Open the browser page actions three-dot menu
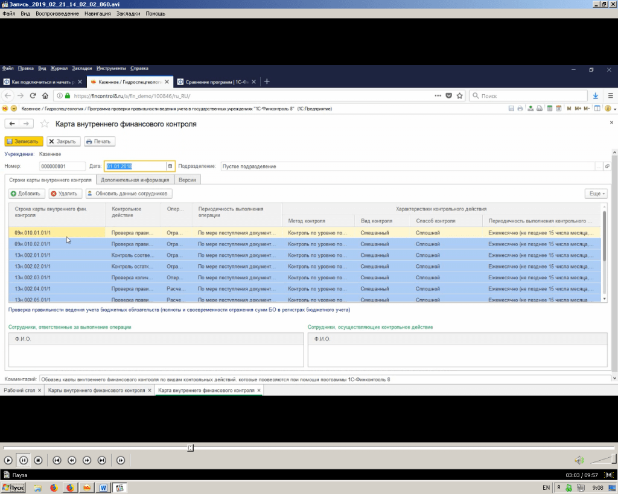618x494 pixels. click(438, 96)
